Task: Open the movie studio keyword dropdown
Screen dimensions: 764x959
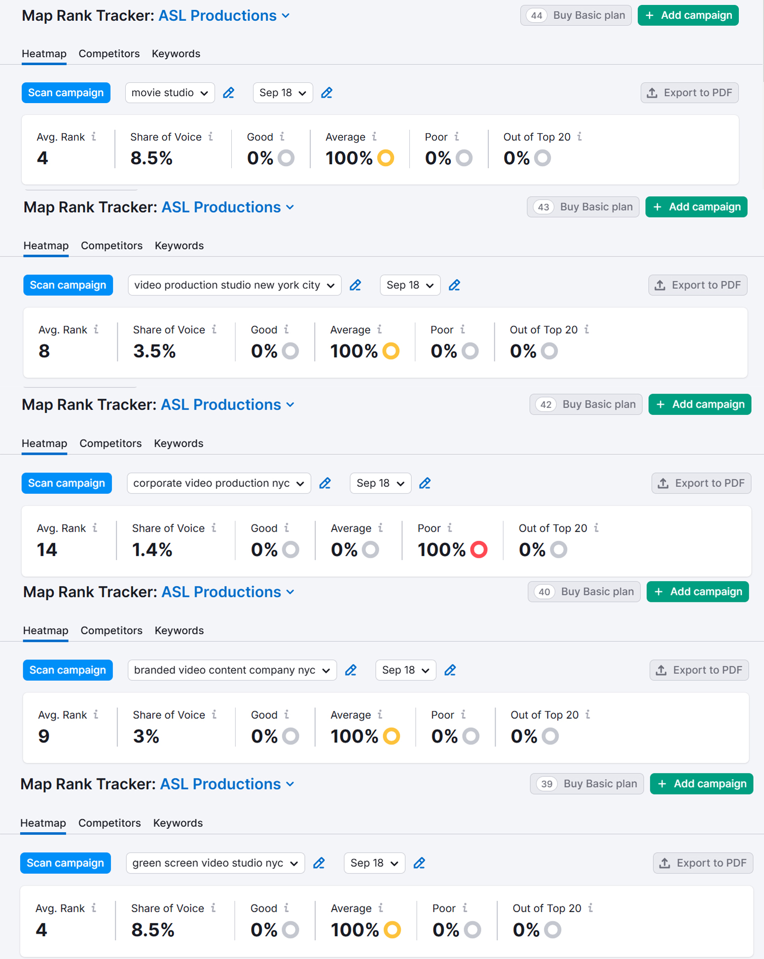Action: pyautogui.click(x=170, y=93)
